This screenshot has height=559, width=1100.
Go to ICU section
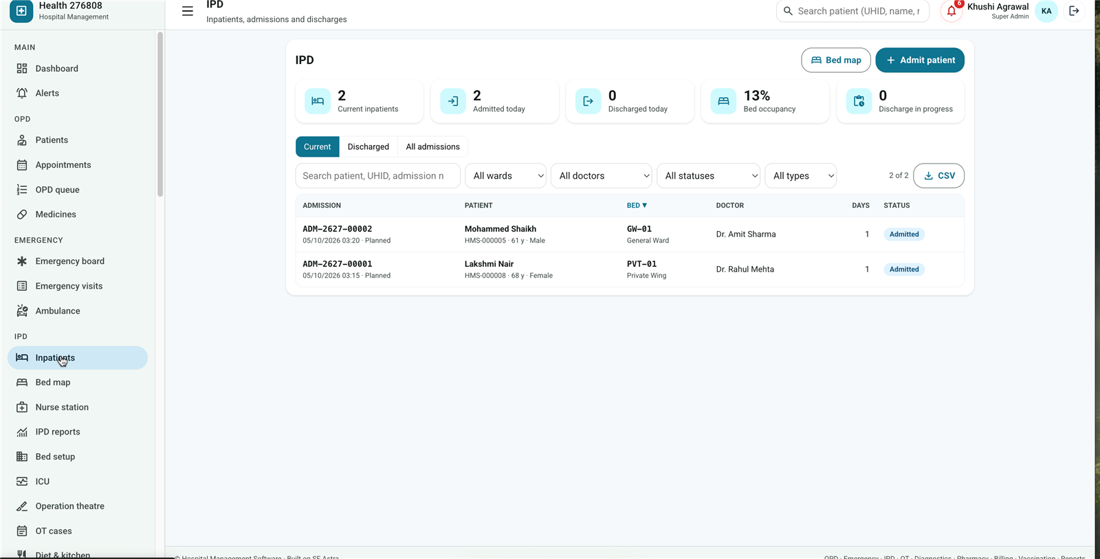point(78,481)
